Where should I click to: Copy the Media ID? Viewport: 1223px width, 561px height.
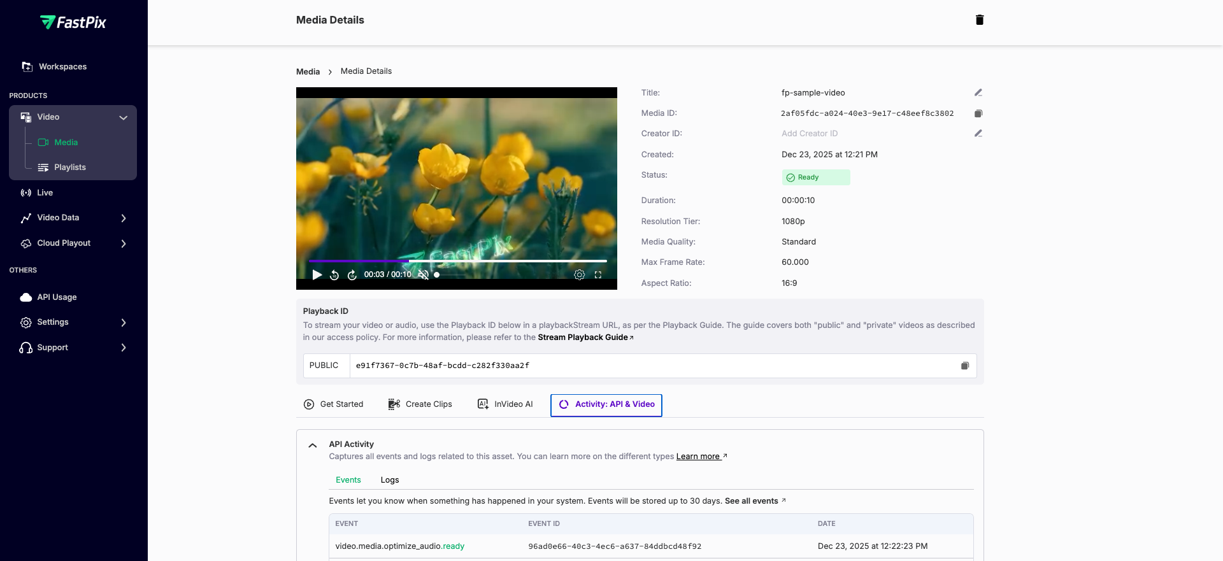coord(978,113)
